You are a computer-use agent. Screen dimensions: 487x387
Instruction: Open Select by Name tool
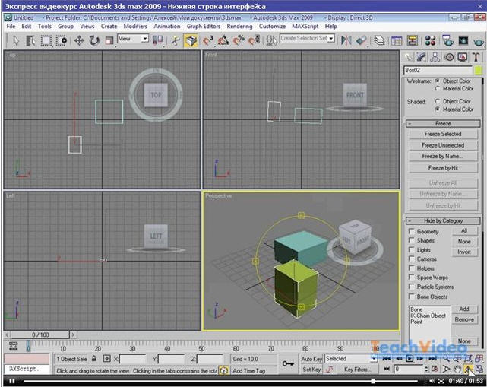[30, 41]
